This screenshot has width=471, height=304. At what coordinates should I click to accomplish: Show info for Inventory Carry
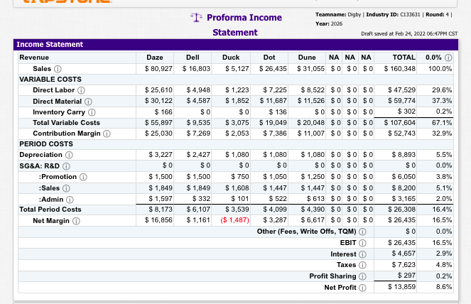coord(92,112)
